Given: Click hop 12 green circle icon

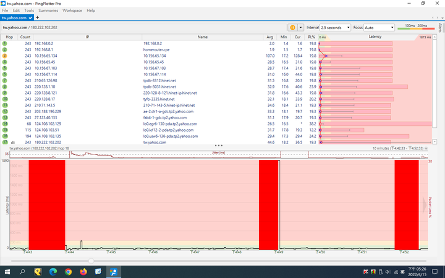Looking at the screenshot, I should pyautogui.click(x=5, y=111).
